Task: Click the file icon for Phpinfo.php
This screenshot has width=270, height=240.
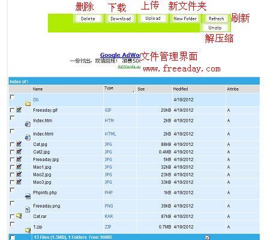Action: click(28, 196)
